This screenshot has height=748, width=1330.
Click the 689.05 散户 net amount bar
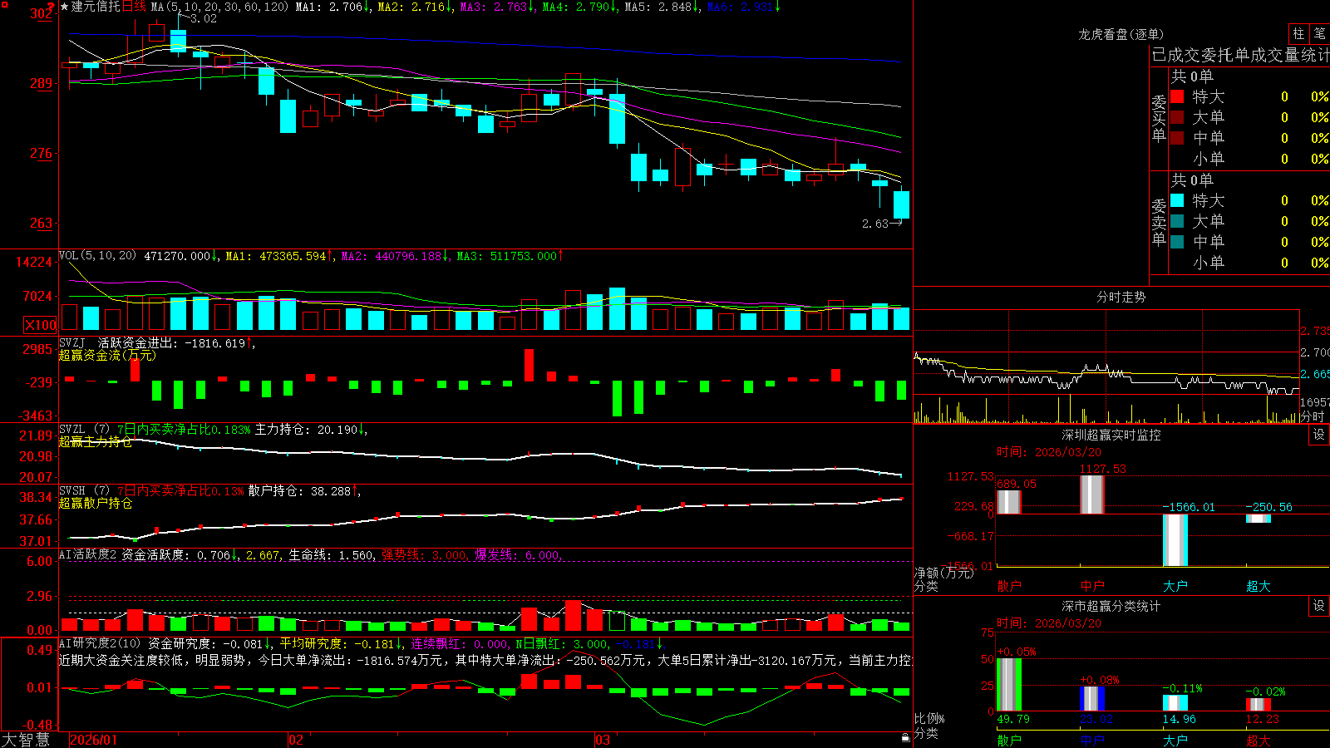[x=1009, y=502]
